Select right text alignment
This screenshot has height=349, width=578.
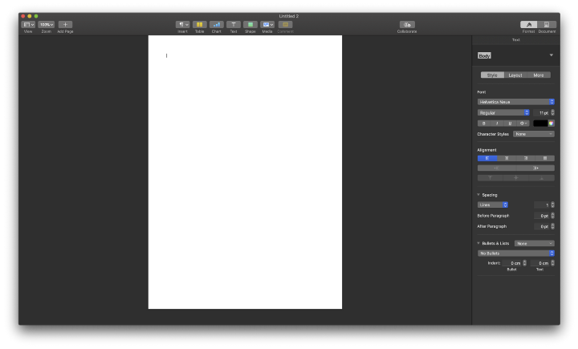(526, 159)
